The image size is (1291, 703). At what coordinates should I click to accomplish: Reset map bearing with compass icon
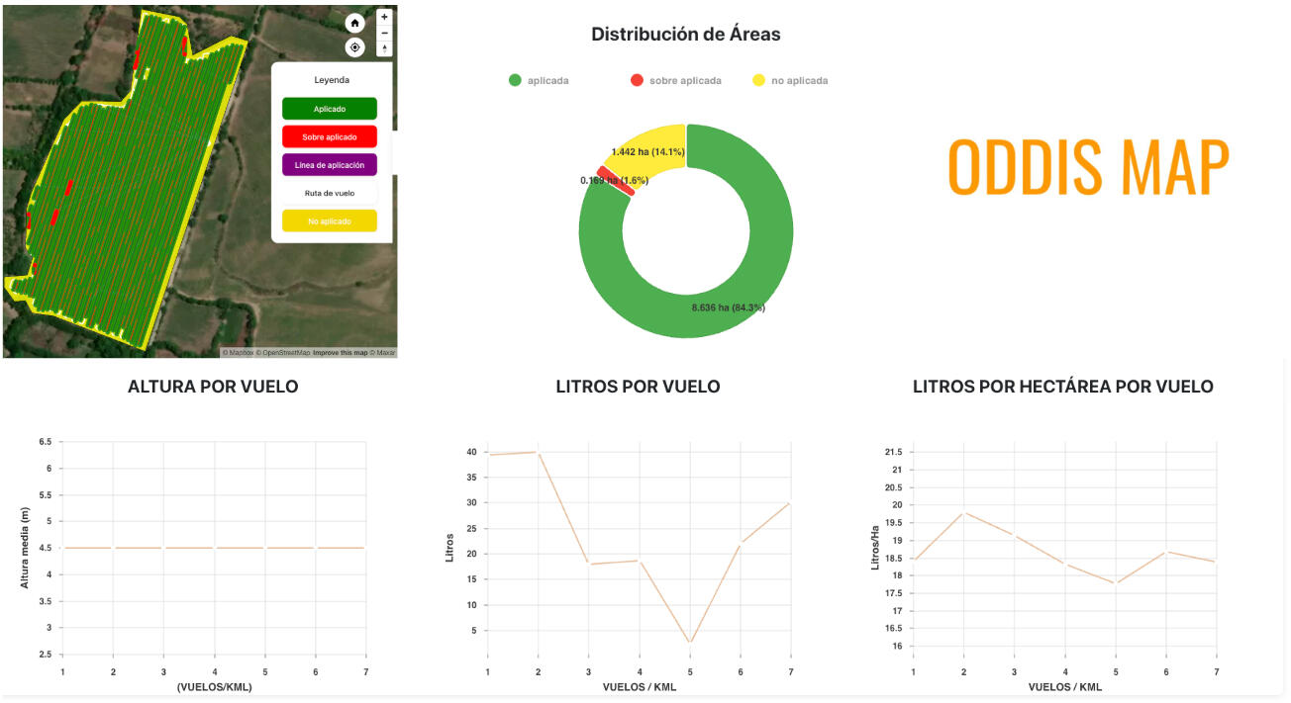coord(384,48)
